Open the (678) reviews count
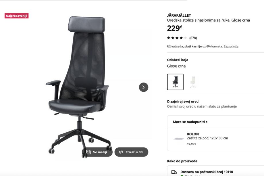Image resolution: width=264 pixels, height=176 pixels. [x=193, y=38]
